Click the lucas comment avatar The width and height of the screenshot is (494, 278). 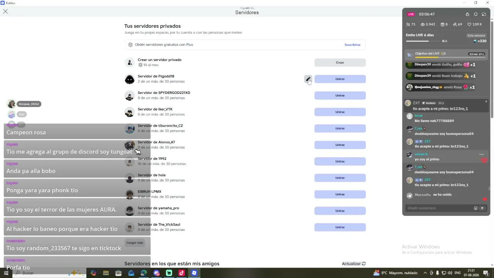pyautogui.click(x=409, y=116)
